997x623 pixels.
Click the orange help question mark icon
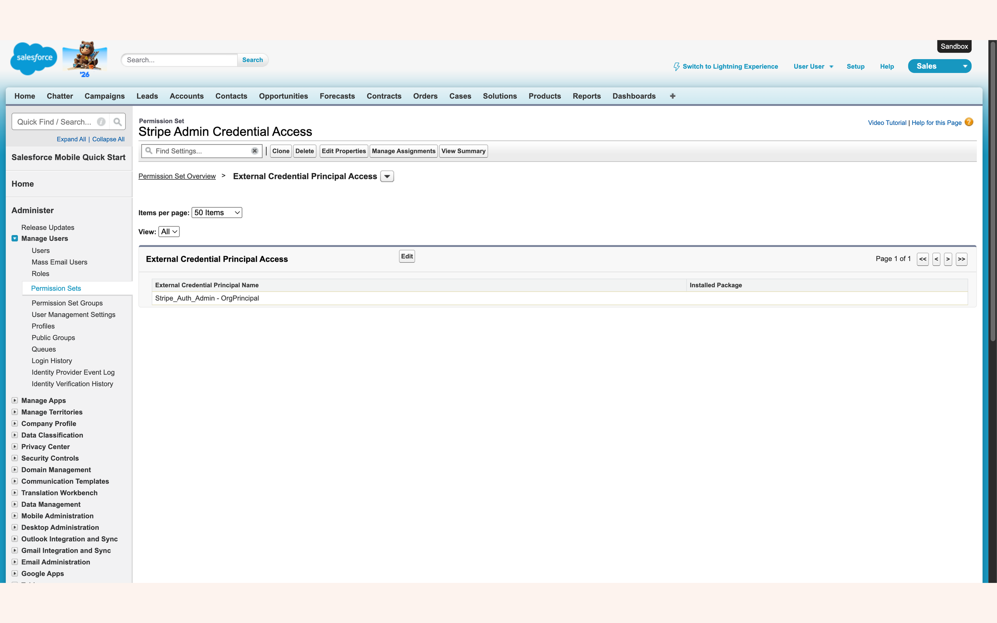(969, 122)
